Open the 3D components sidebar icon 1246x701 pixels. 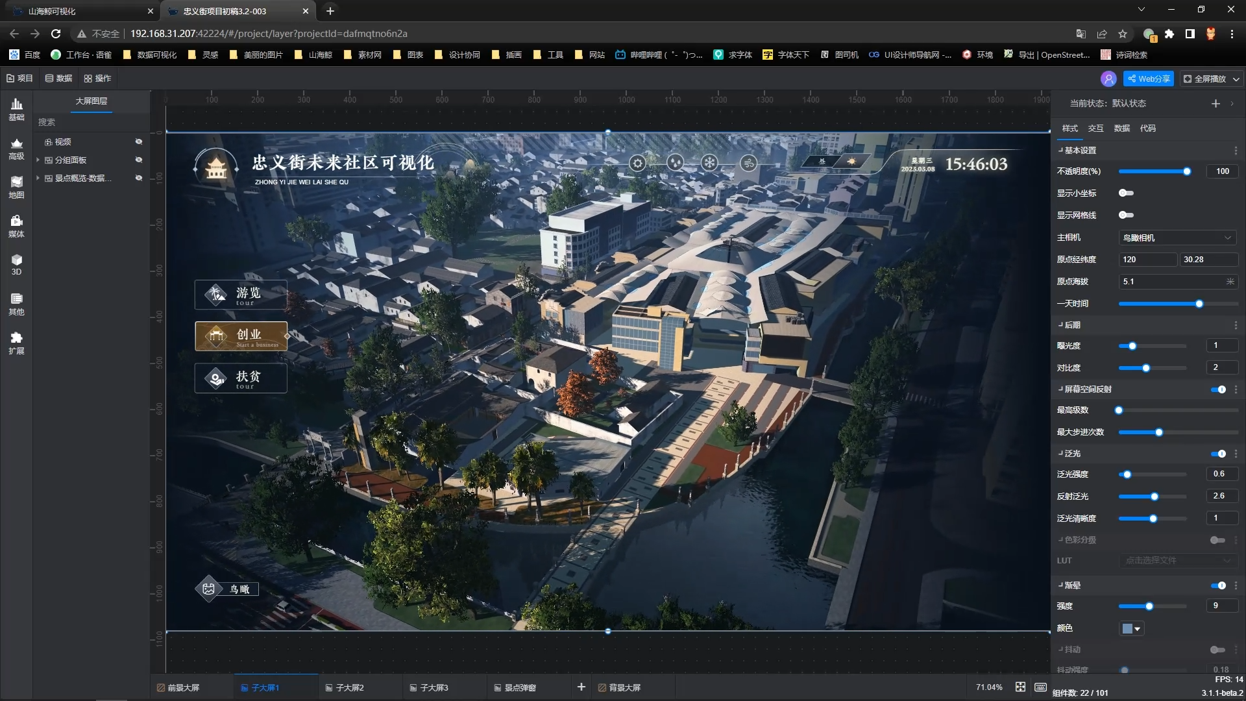tap(16, 264)
